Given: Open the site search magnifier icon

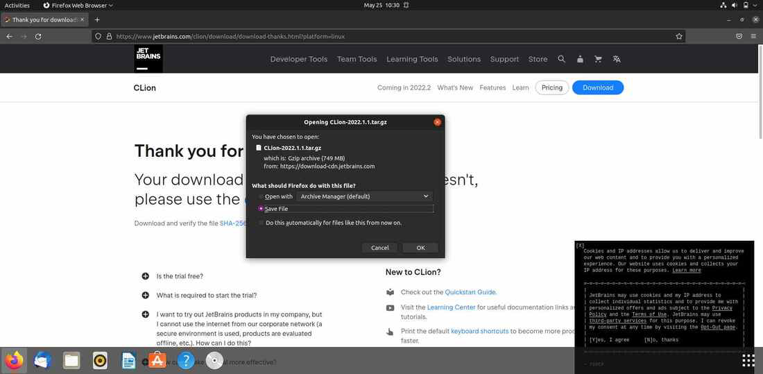Looking at the screenshot, I should click(562, 59).
